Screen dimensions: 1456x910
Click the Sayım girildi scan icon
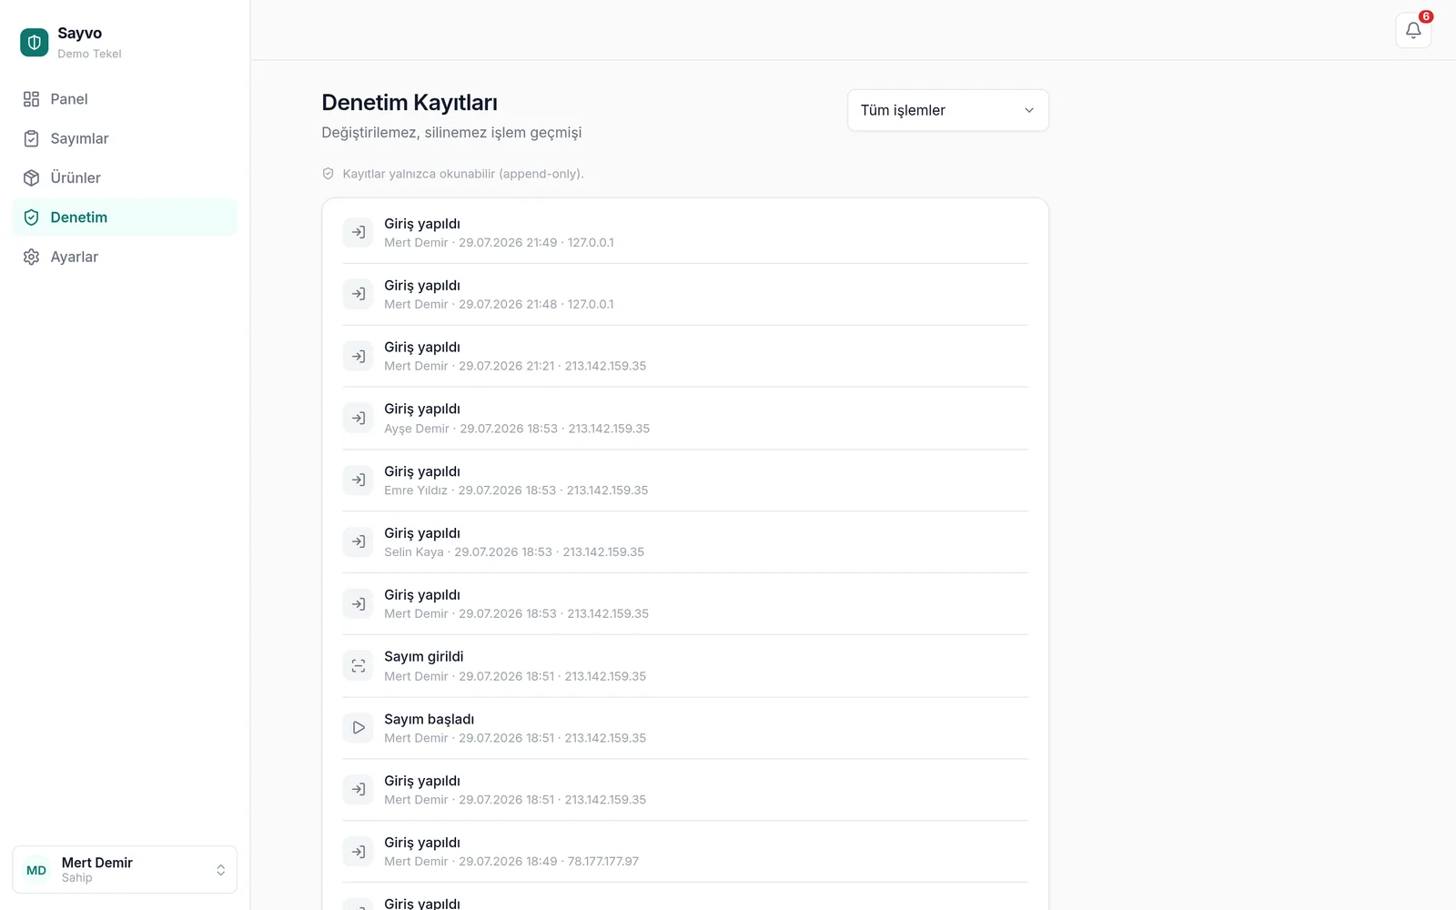[359, 666]
